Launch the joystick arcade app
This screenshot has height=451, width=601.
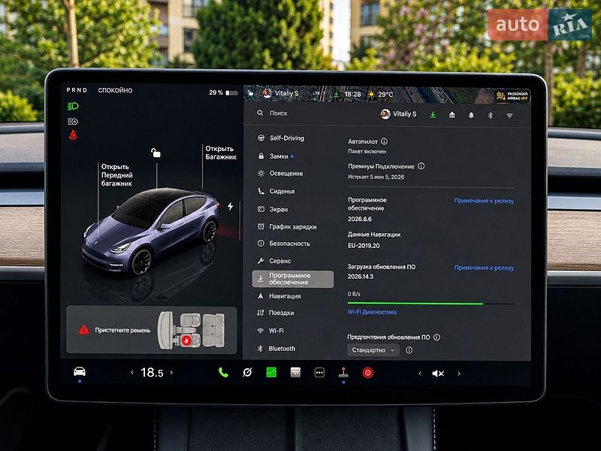343,372
